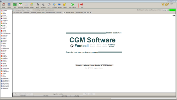Select the h2h pitch icon
177x100 pixels.
tap(15, 5)
